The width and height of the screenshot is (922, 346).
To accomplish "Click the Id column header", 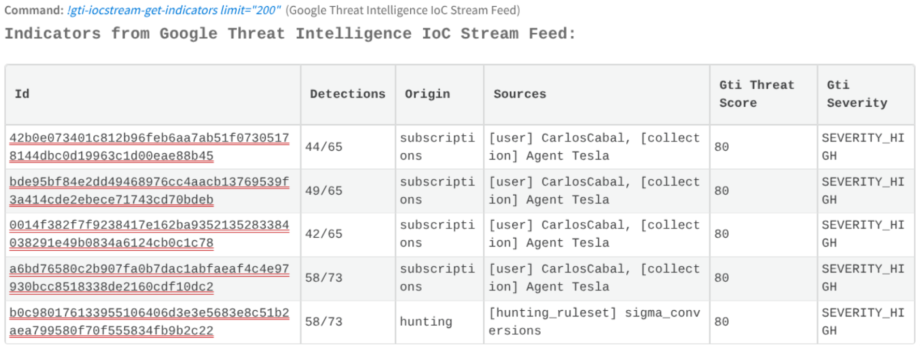I will 22,94.
